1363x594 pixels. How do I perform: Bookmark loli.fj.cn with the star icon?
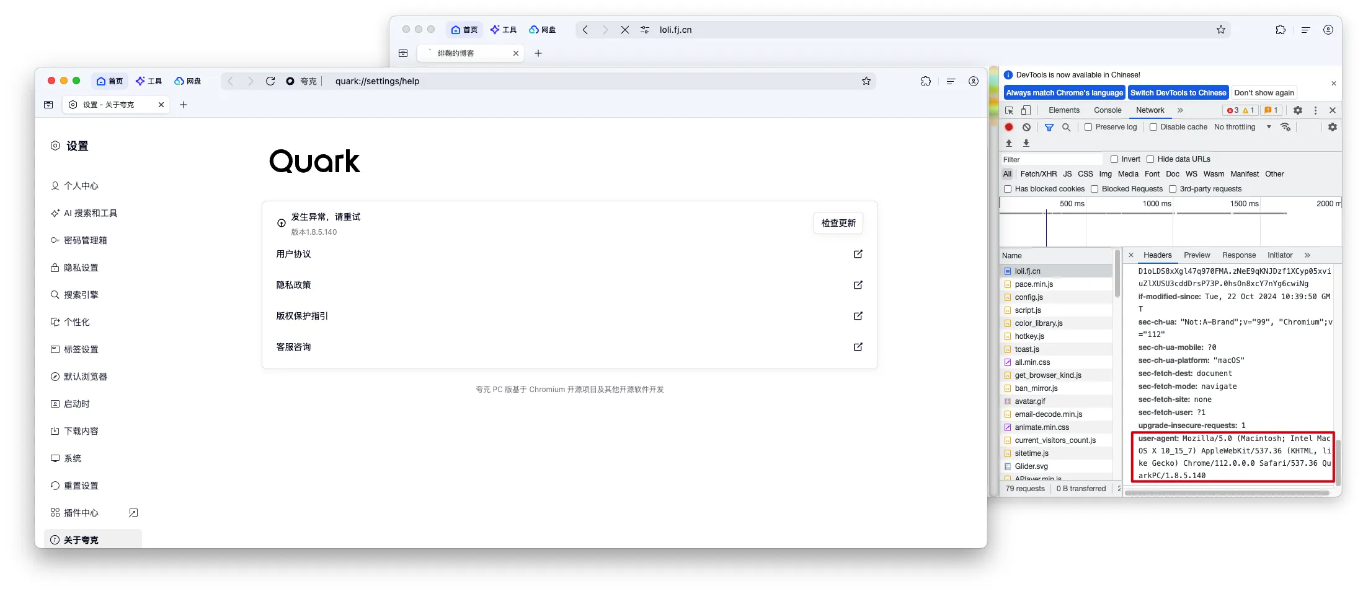tap(1221, 30)
